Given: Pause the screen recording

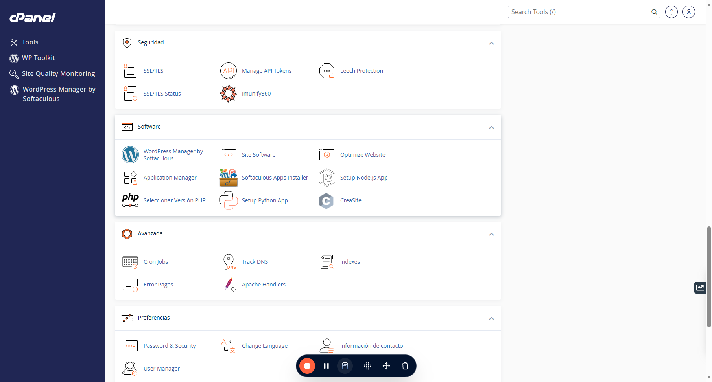Looking at the screenshot, I should click(x=326, y=366).
